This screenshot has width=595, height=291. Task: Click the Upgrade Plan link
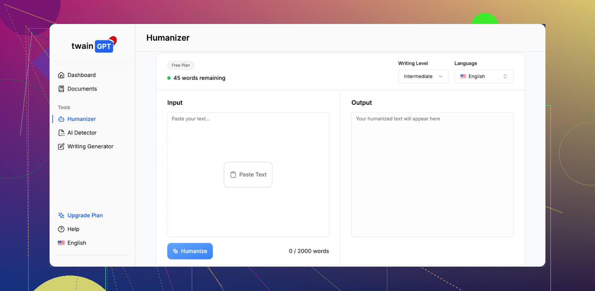pyautogui.click(x=85, y=216)
